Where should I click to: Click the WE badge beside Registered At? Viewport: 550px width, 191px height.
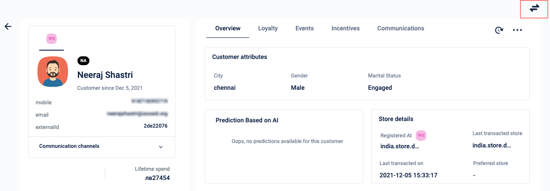tap(421, 136)
